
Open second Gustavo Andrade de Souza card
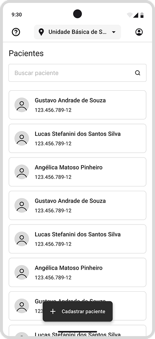(x=77, y=205)
